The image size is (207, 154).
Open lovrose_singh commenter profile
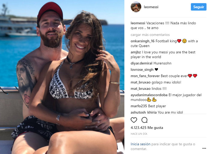click(x=142, y=70)
